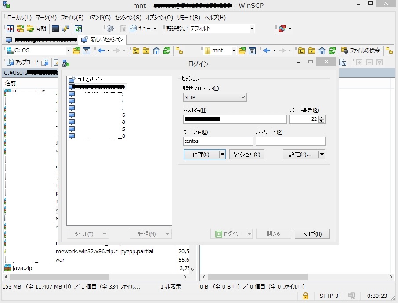Click the ホスト名 host name field

click(235, 119)
